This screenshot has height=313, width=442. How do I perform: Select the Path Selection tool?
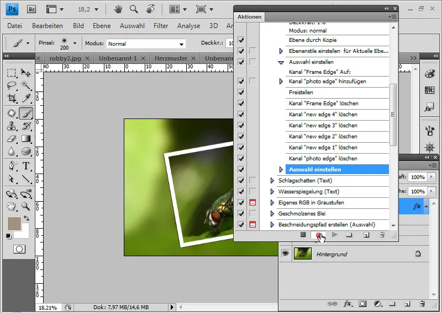click(x=11, y=179)
